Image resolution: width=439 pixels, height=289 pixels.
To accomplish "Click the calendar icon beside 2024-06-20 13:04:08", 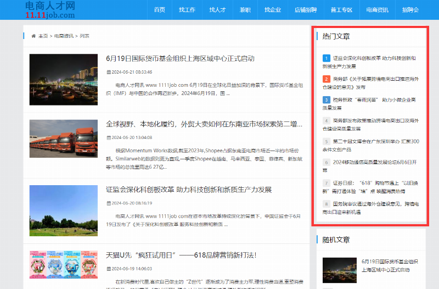I will [x=109, y=138].
